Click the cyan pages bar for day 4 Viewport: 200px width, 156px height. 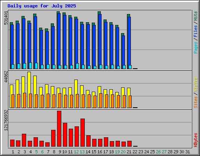(30, 66)
